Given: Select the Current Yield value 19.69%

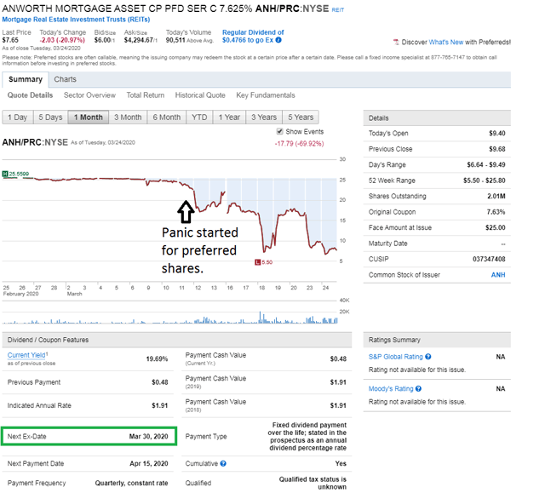Looking at the screenshot, I should 157,358.
